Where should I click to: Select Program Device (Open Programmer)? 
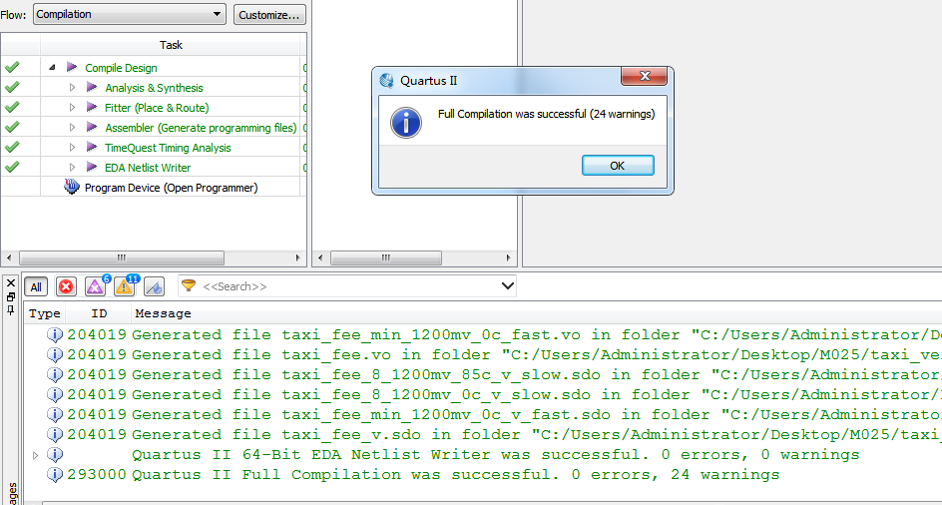coord(172,188)
